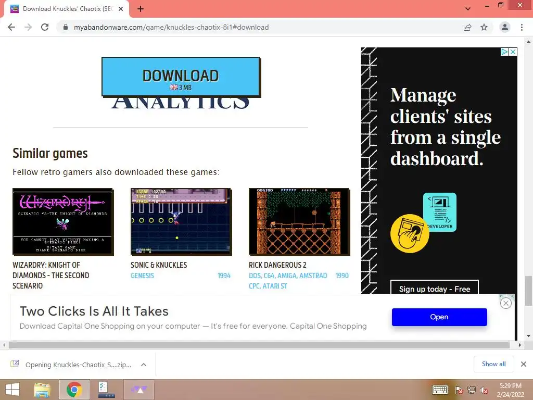The height and width of the screenshot is (400, 533).
Task: Close the downloads bar
Action: [524, 364]
